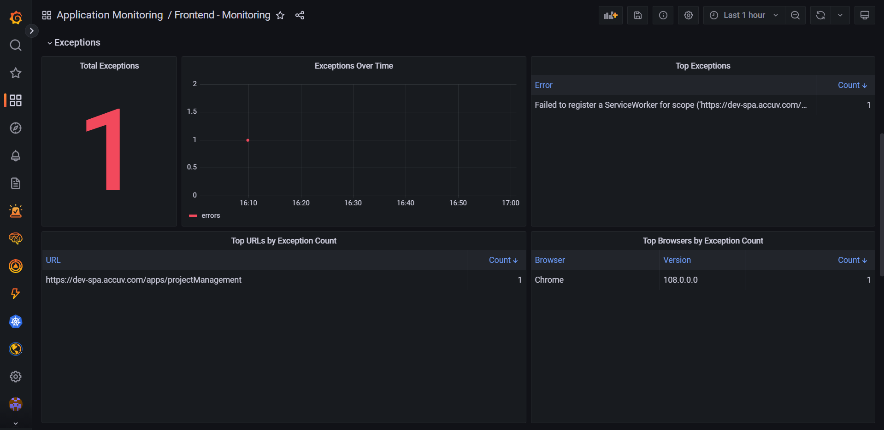Open the Dashboards grid icon in sidebar
This screenshot has width=884, height=430.
pyautogui.click(x=16, y=100)
